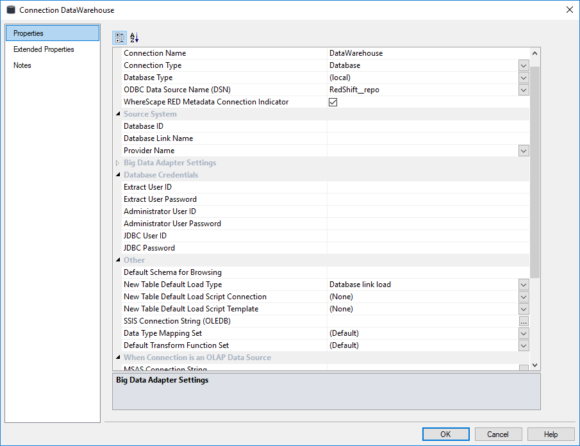This screenshot has width=580, height=446.
Task: Click the Database Link Name value field
Action: click(428, 138)
